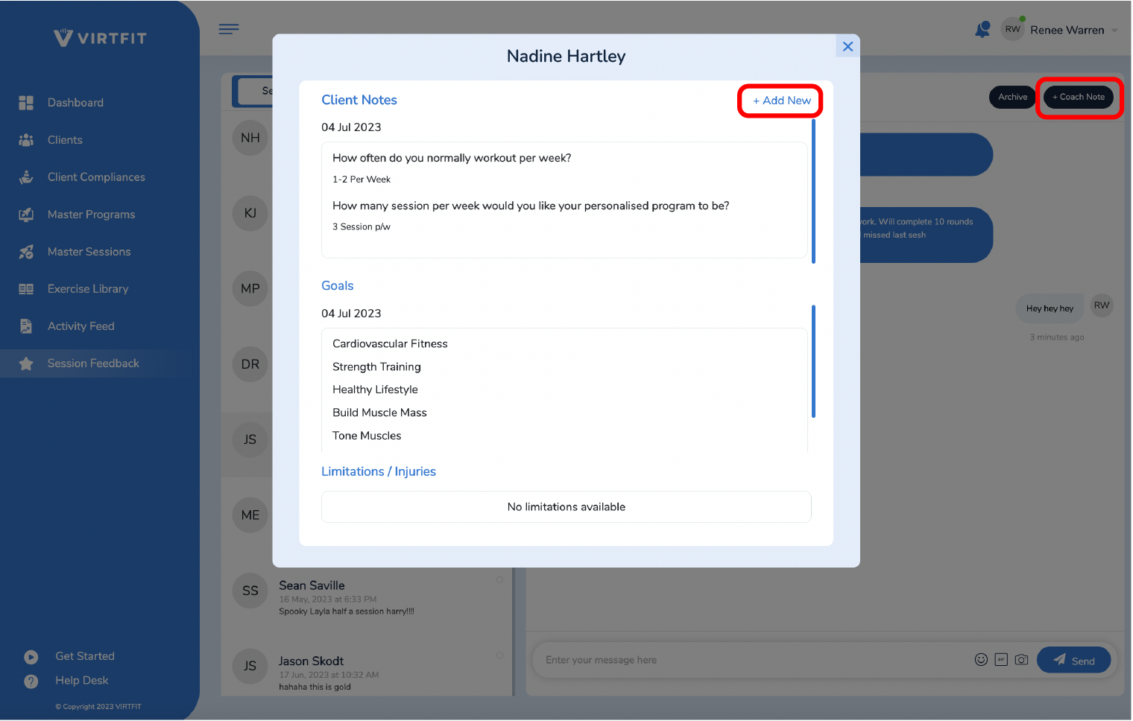This screenshot has height=721, width=1133.
Task: Open Client Compliances menu item
Action: (96, 177)
